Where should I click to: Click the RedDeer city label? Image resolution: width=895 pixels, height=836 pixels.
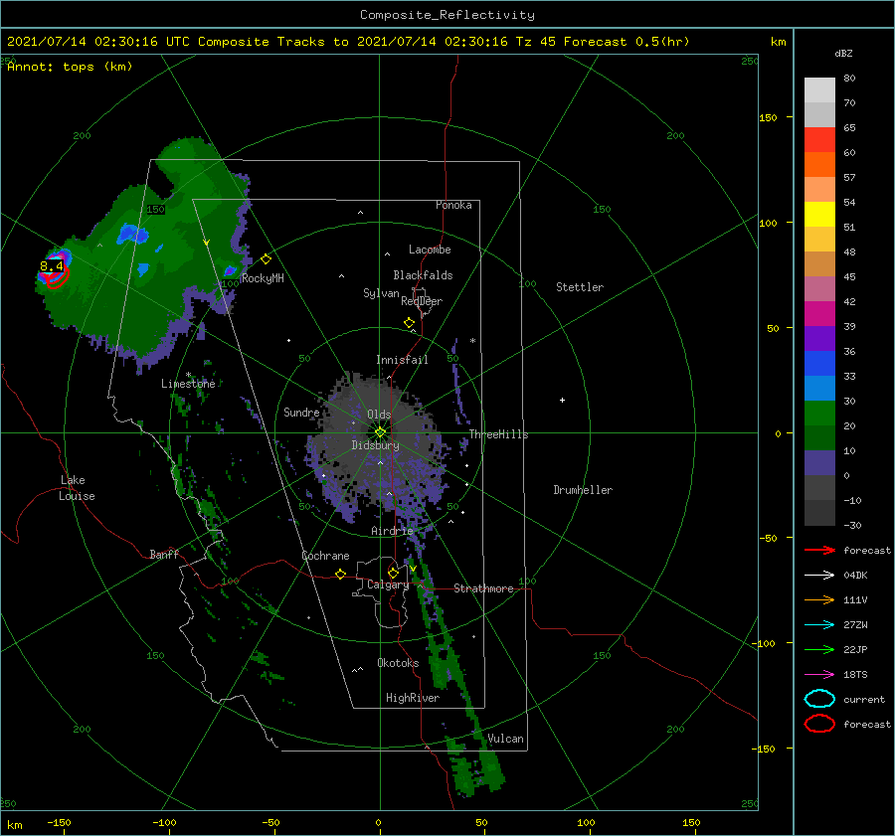click(x=422, y=301)
